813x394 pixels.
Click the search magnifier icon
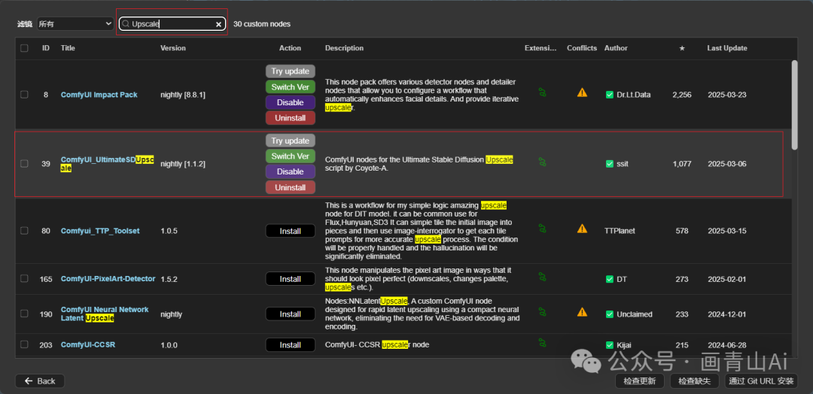click(x=126, y=24)
